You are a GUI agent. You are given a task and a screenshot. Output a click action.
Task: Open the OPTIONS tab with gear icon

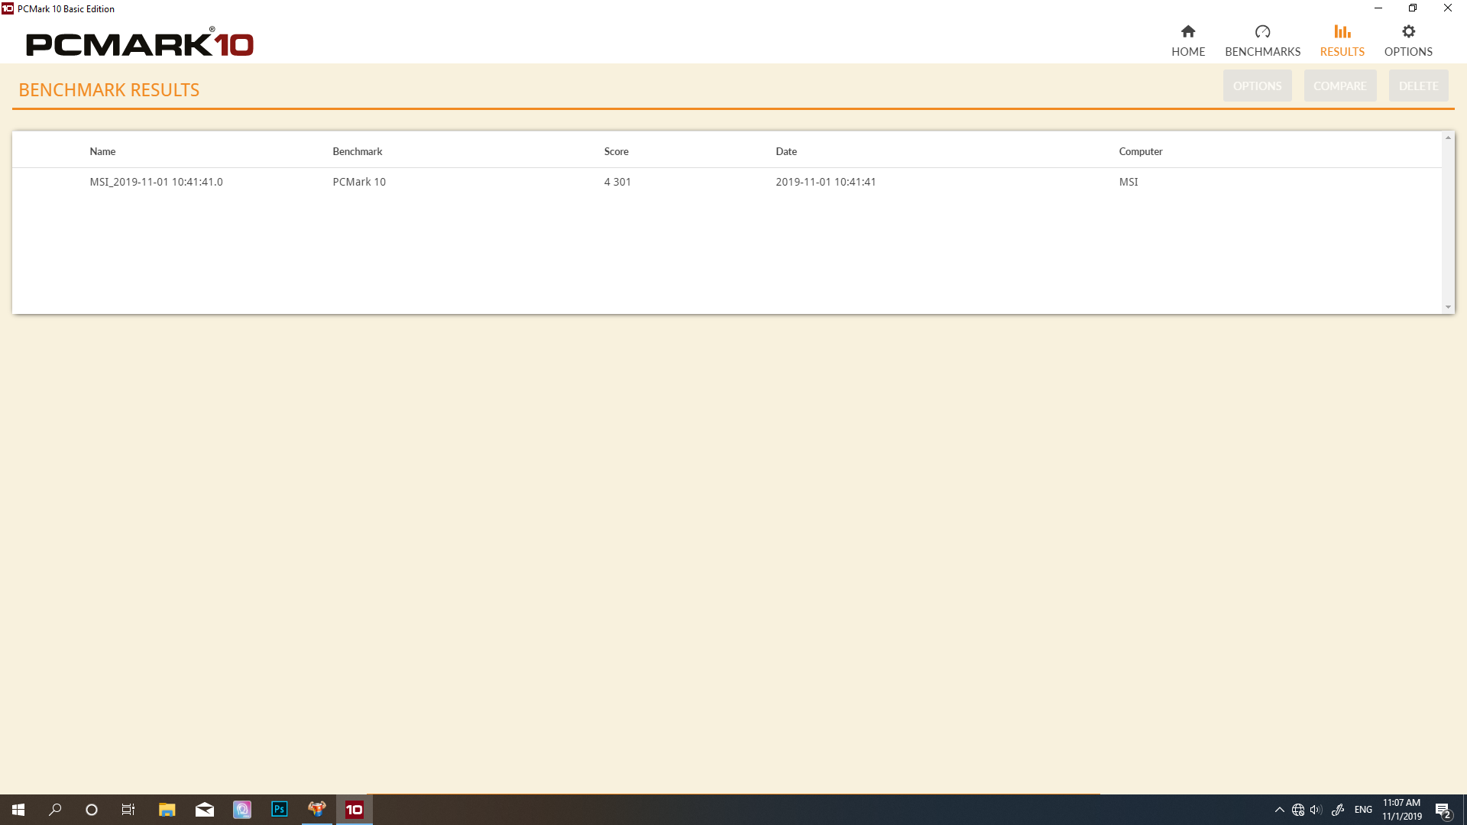tap(1408, 41)
